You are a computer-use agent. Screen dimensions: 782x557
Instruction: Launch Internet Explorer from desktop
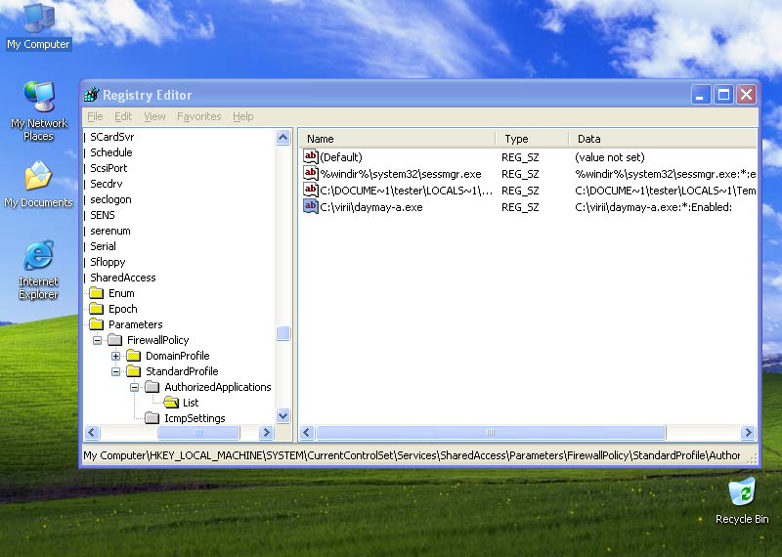(38, 271)
